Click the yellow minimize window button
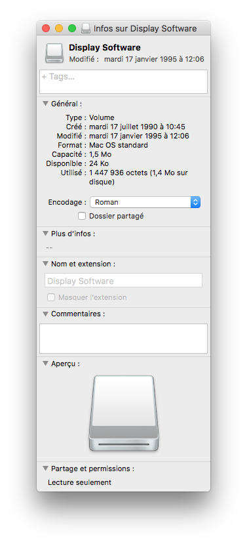Screen dimensions: 247x544 point(59,28)
